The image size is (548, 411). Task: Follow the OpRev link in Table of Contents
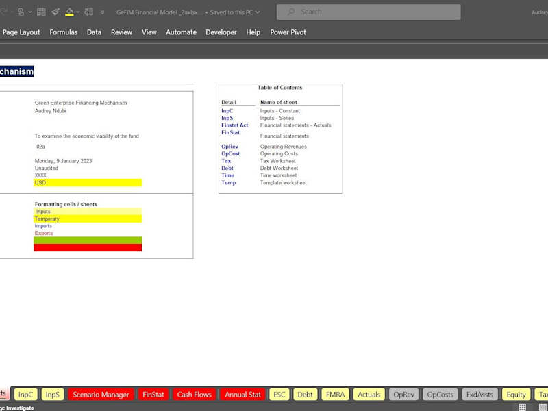tap(229, 147)
